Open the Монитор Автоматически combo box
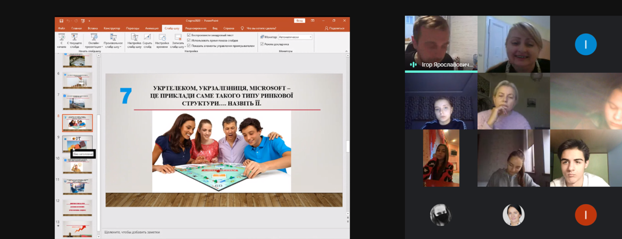The height and width of the screenshot is (239, 622). pos(295,37)
